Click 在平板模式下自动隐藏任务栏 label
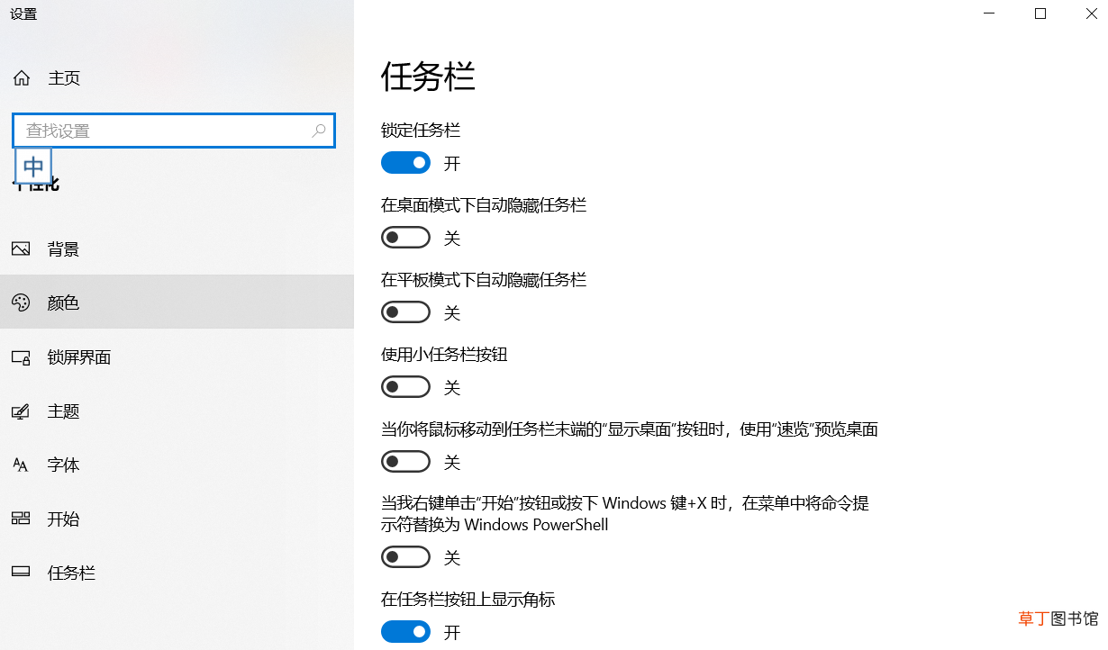This screenshot has width=1108, height=650. click(484, 280)
